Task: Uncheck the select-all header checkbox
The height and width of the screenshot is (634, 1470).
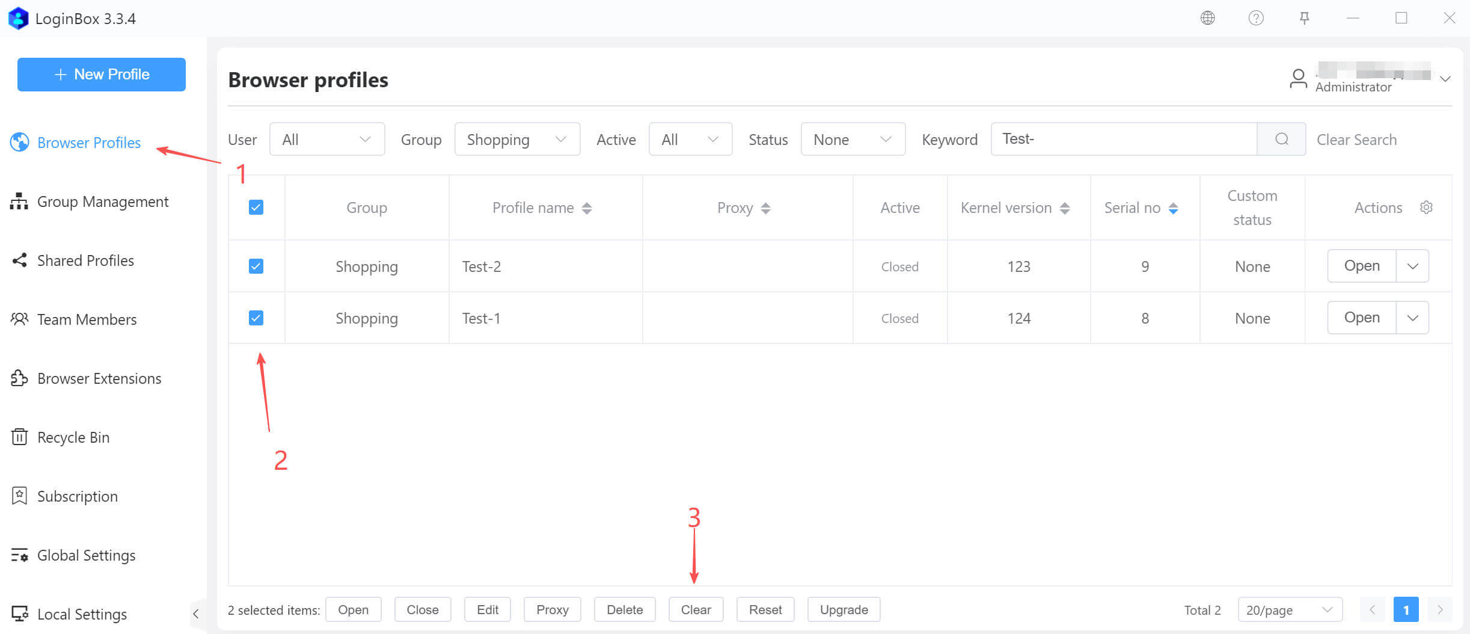Action: (256, 208)
